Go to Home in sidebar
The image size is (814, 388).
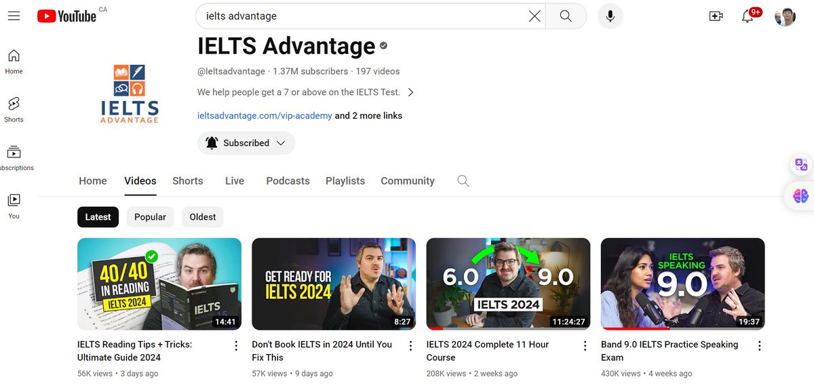14,61
